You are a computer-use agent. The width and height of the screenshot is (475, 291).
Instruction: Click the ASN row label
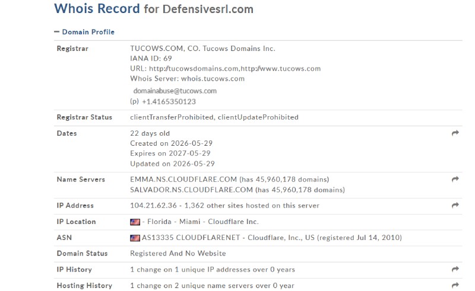point(64,238)
